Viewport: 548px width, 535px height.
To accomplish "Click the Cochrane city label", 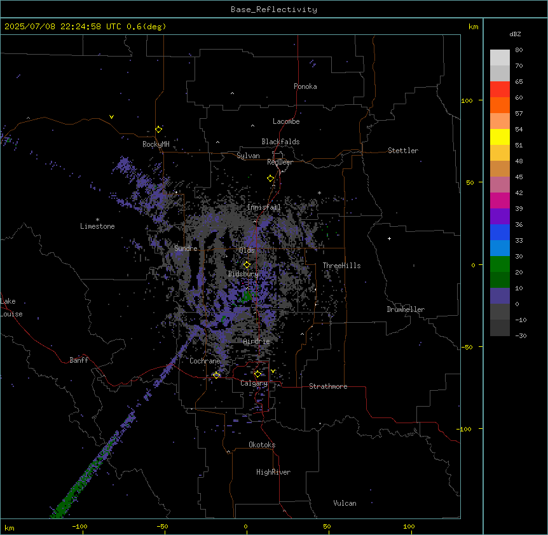I will 205,361.
